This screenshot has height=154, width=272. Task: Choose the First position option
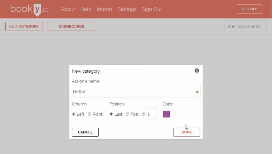(x=128, y=114)
